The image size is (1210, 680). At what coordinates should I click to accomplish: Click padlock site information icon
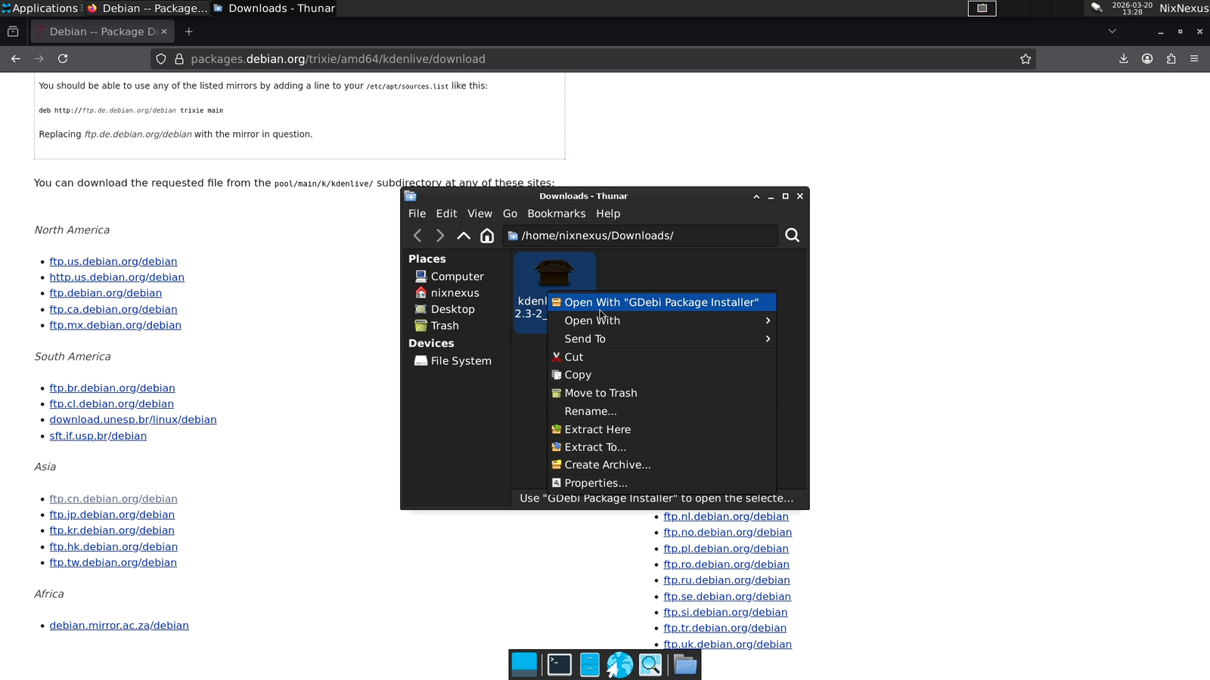click(179, 59)
